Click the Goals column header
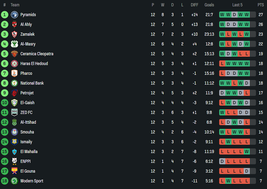This screenshot has width=267, height=189. tap(209, 5)
